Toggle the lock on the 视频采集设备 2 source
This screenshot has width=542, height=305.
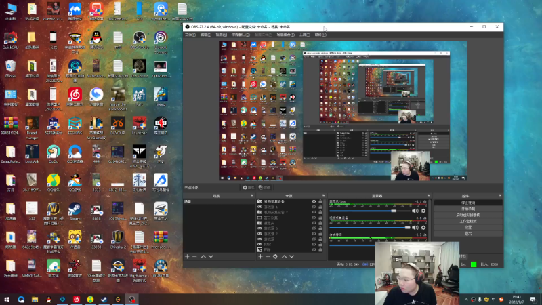point(320,212)
